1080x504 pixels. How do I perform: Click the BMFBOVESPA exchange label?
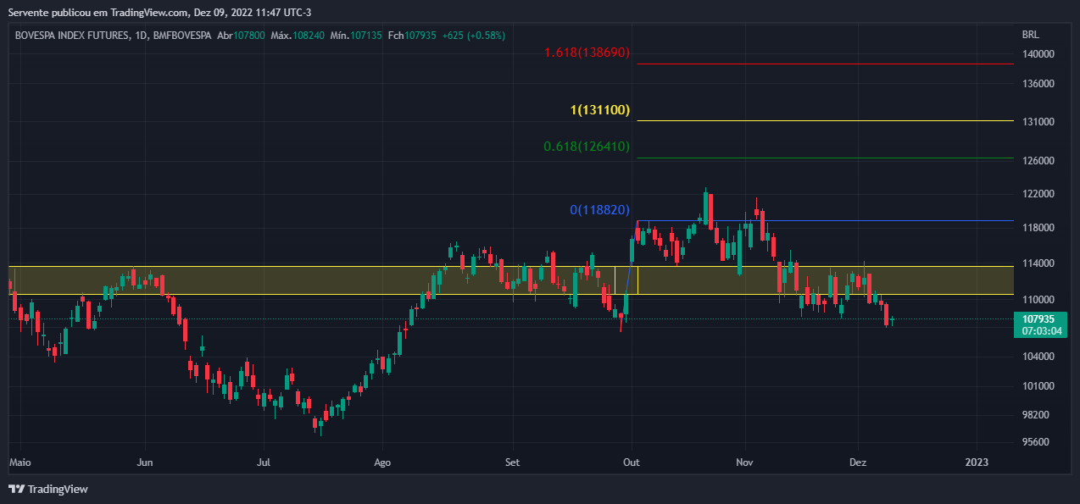click(182, 36)
